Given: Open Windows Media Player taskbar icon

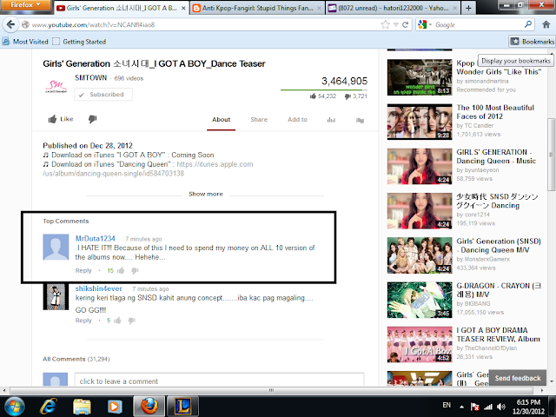Looking at the screenshot, I should (114, 407).
